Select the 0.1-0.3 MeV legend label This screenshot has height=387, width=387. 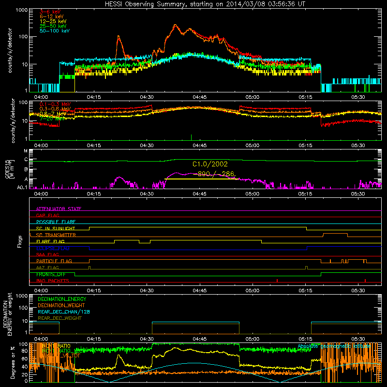point(55,104)
